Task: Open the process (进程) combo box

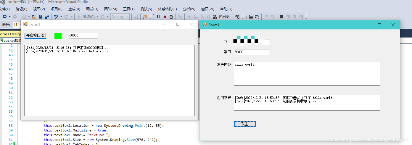Action: 17,24
